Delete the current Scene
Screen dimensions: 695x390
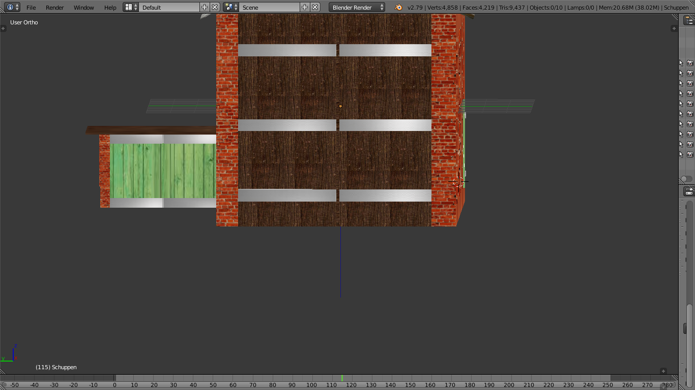tap(315, 7)
